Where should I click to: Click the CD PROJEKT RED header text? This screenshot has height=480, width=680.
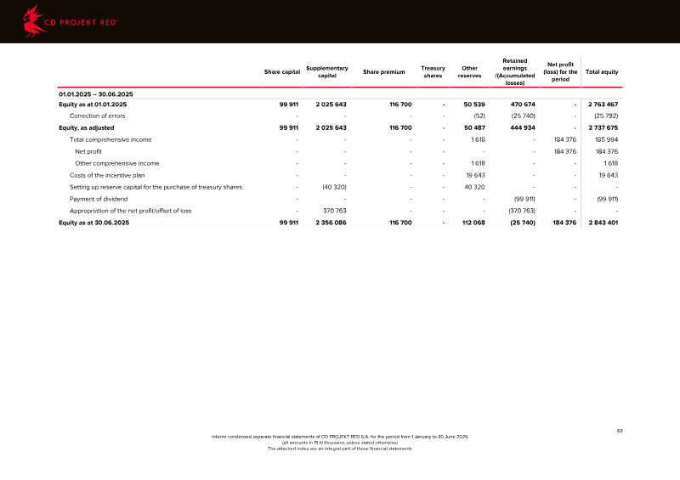click(81, 22)
